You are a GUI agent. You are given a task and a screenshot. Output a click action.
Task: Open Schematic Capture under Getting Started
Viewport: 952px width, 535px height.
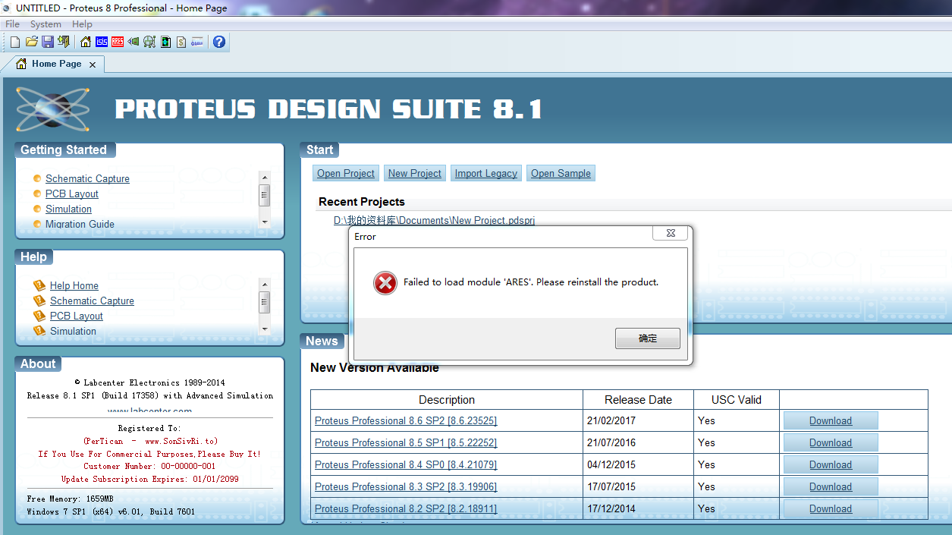point(87,178)
